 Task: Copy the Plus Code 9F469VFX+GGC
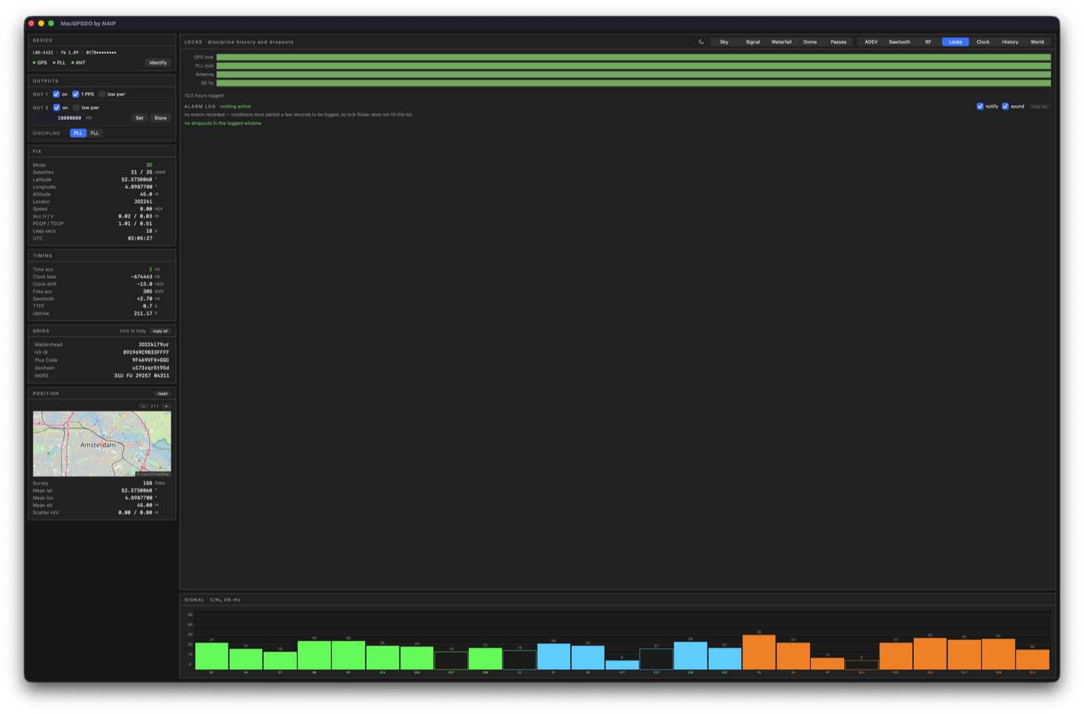coord(150,360)
